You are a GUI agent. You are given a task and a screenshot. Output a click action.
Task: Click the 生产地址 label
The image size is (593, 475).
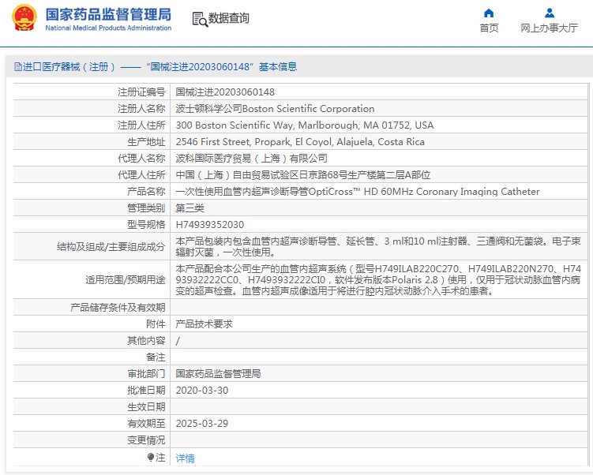point(146,142)
